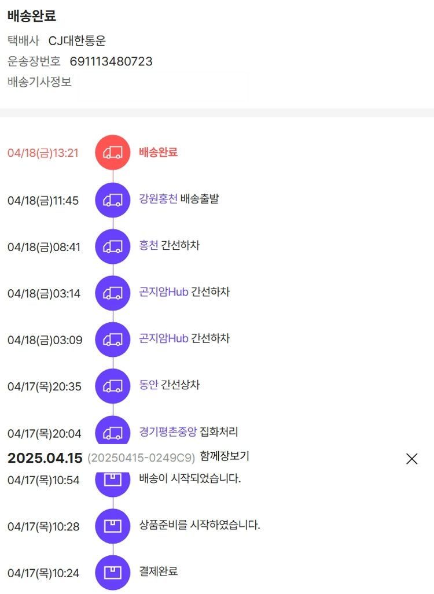434x594 pixels.
Task: Click the truck icon beside 홍천 간선하차
Action: (x=113, y=247)
